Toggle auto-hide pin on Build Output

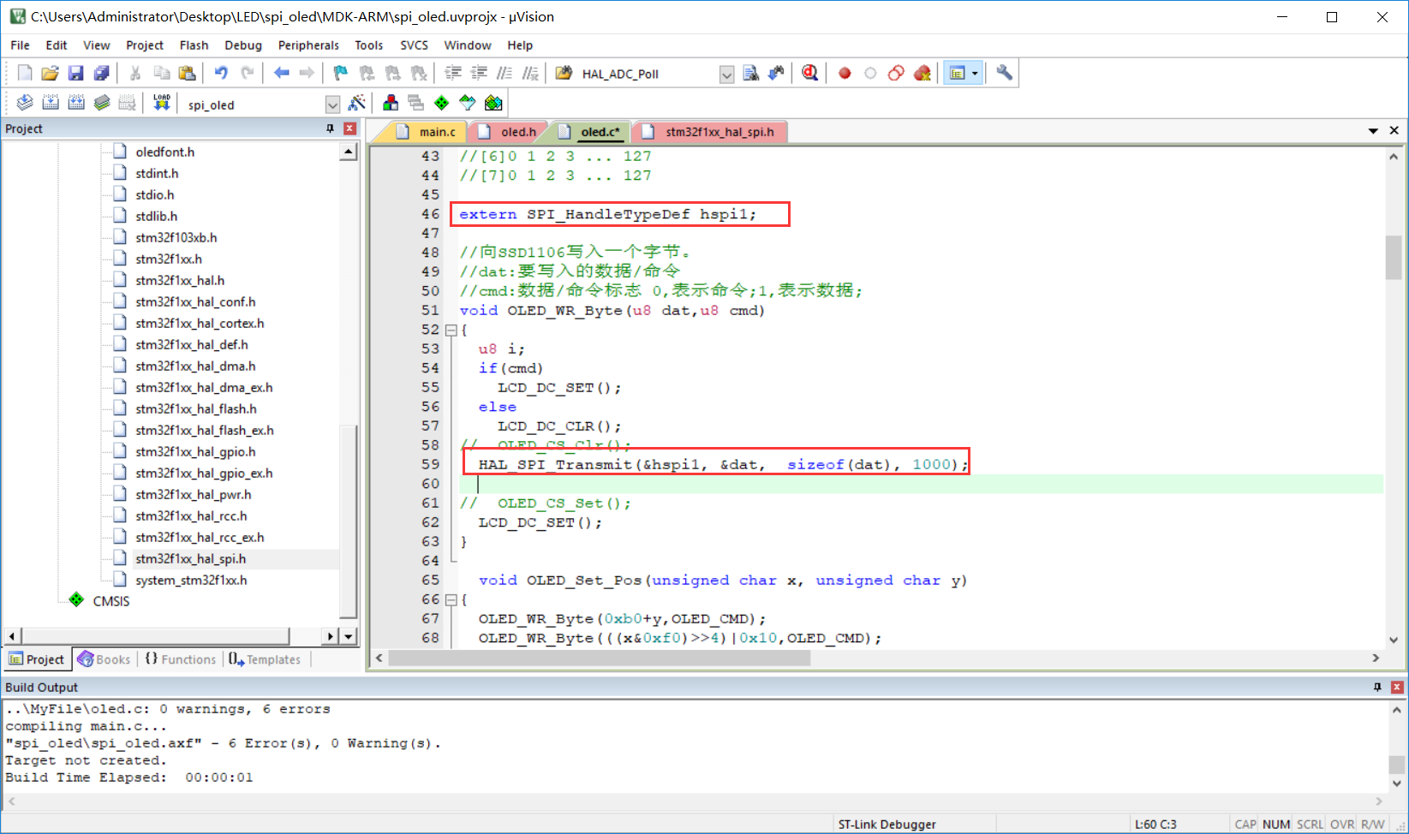[x=1377, y=687]
